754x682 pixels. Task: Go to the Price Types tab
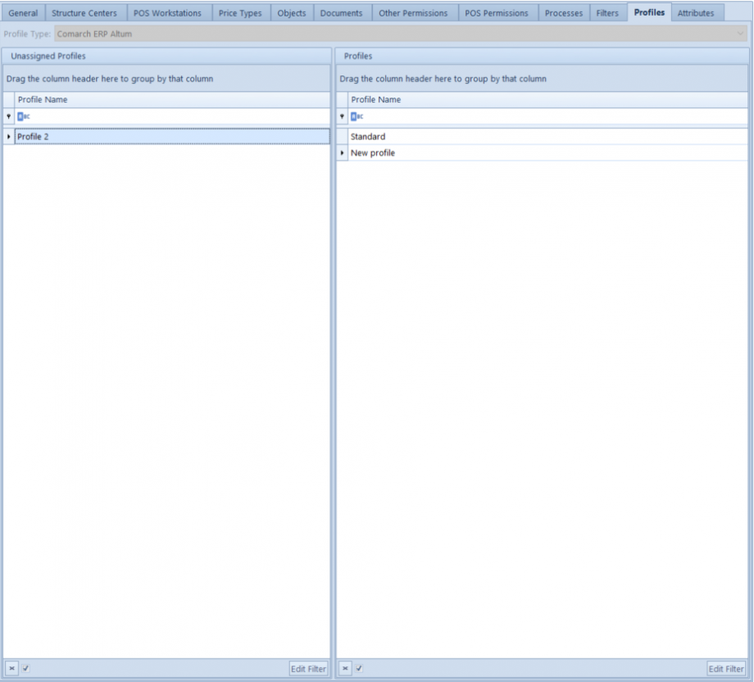pyautogui.click(x=240, y=13)
